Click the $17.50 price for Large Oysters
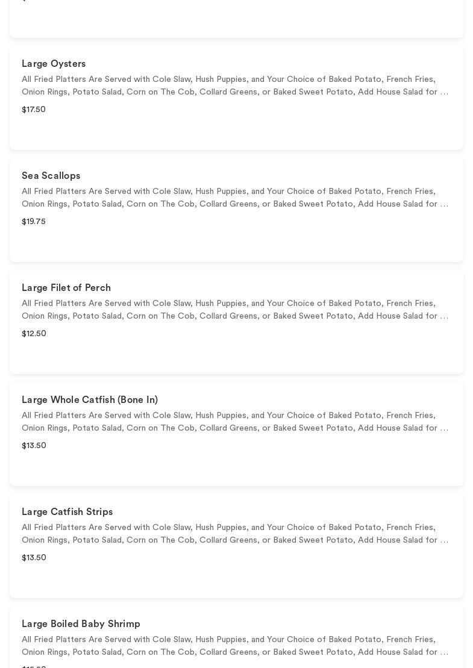This screenshot has width=473, height=668. coord(34,110)
